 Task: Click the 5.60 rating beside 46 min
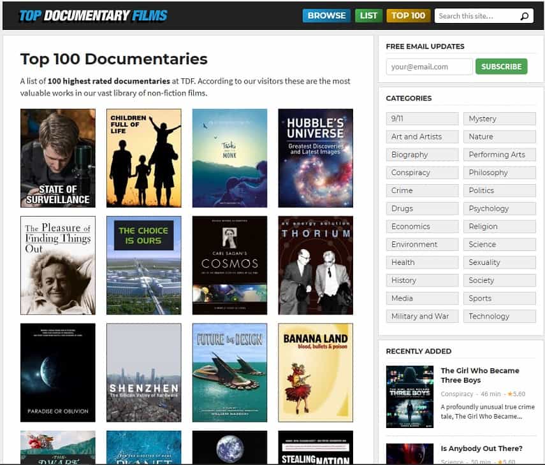[x=516, y=394]
